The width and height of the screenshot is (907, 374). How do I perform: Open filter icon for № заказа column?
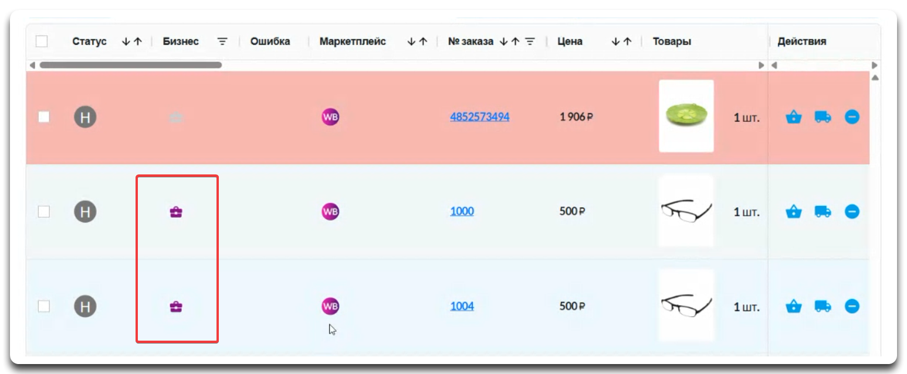pyautogui.click(x=530, y=42)
